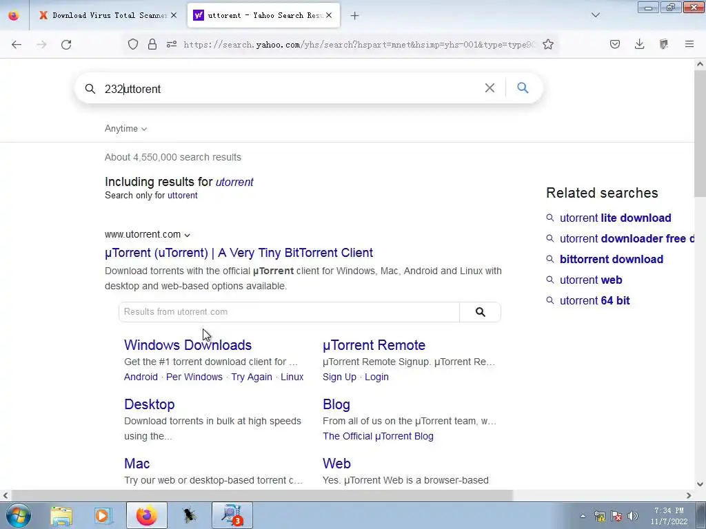The width and height of the screenshot is (706, 529).
Task: Open the Firefox downloads panel
Action: [639, 44]
